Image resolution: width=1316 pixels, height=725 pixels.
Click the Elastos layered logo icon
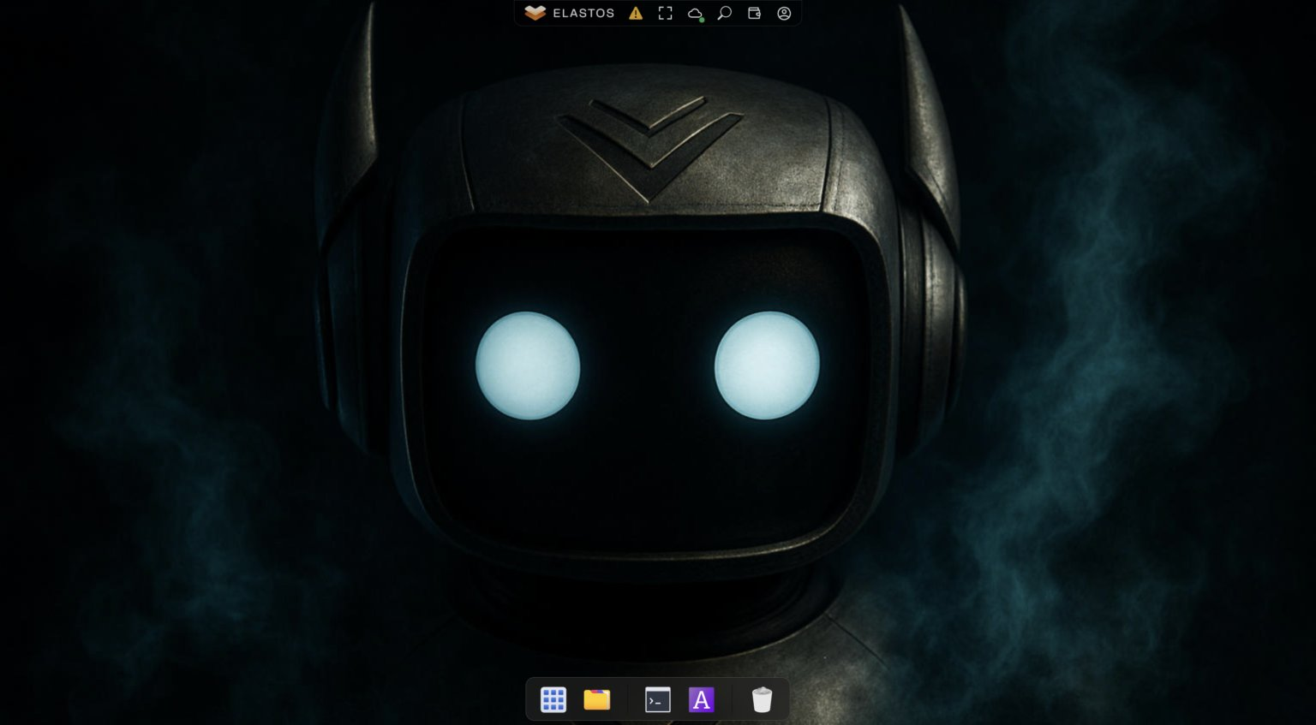tap(535, 13)
